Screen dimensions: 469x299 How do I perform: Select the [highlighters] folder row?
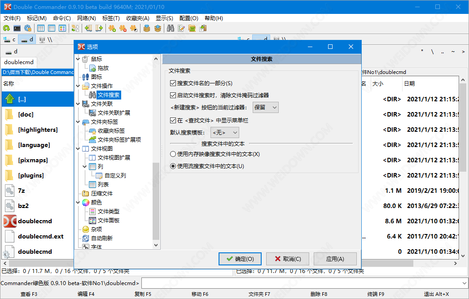tap(38, 130)
